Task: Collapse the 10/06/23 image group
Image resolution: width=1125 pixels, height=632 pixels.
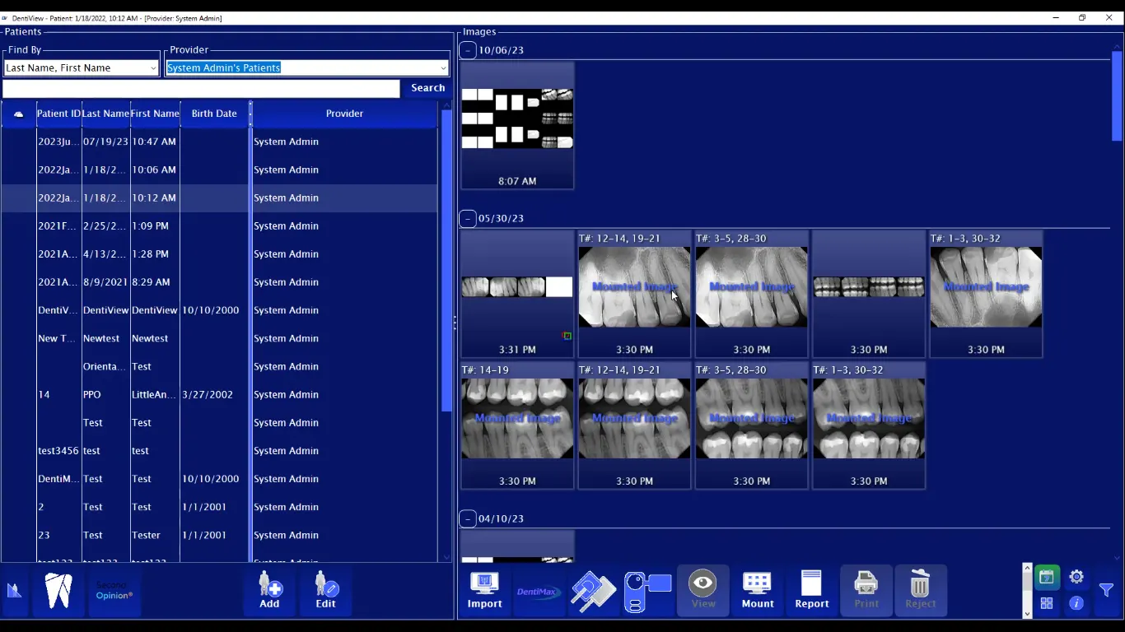Action: click(468, 50)
